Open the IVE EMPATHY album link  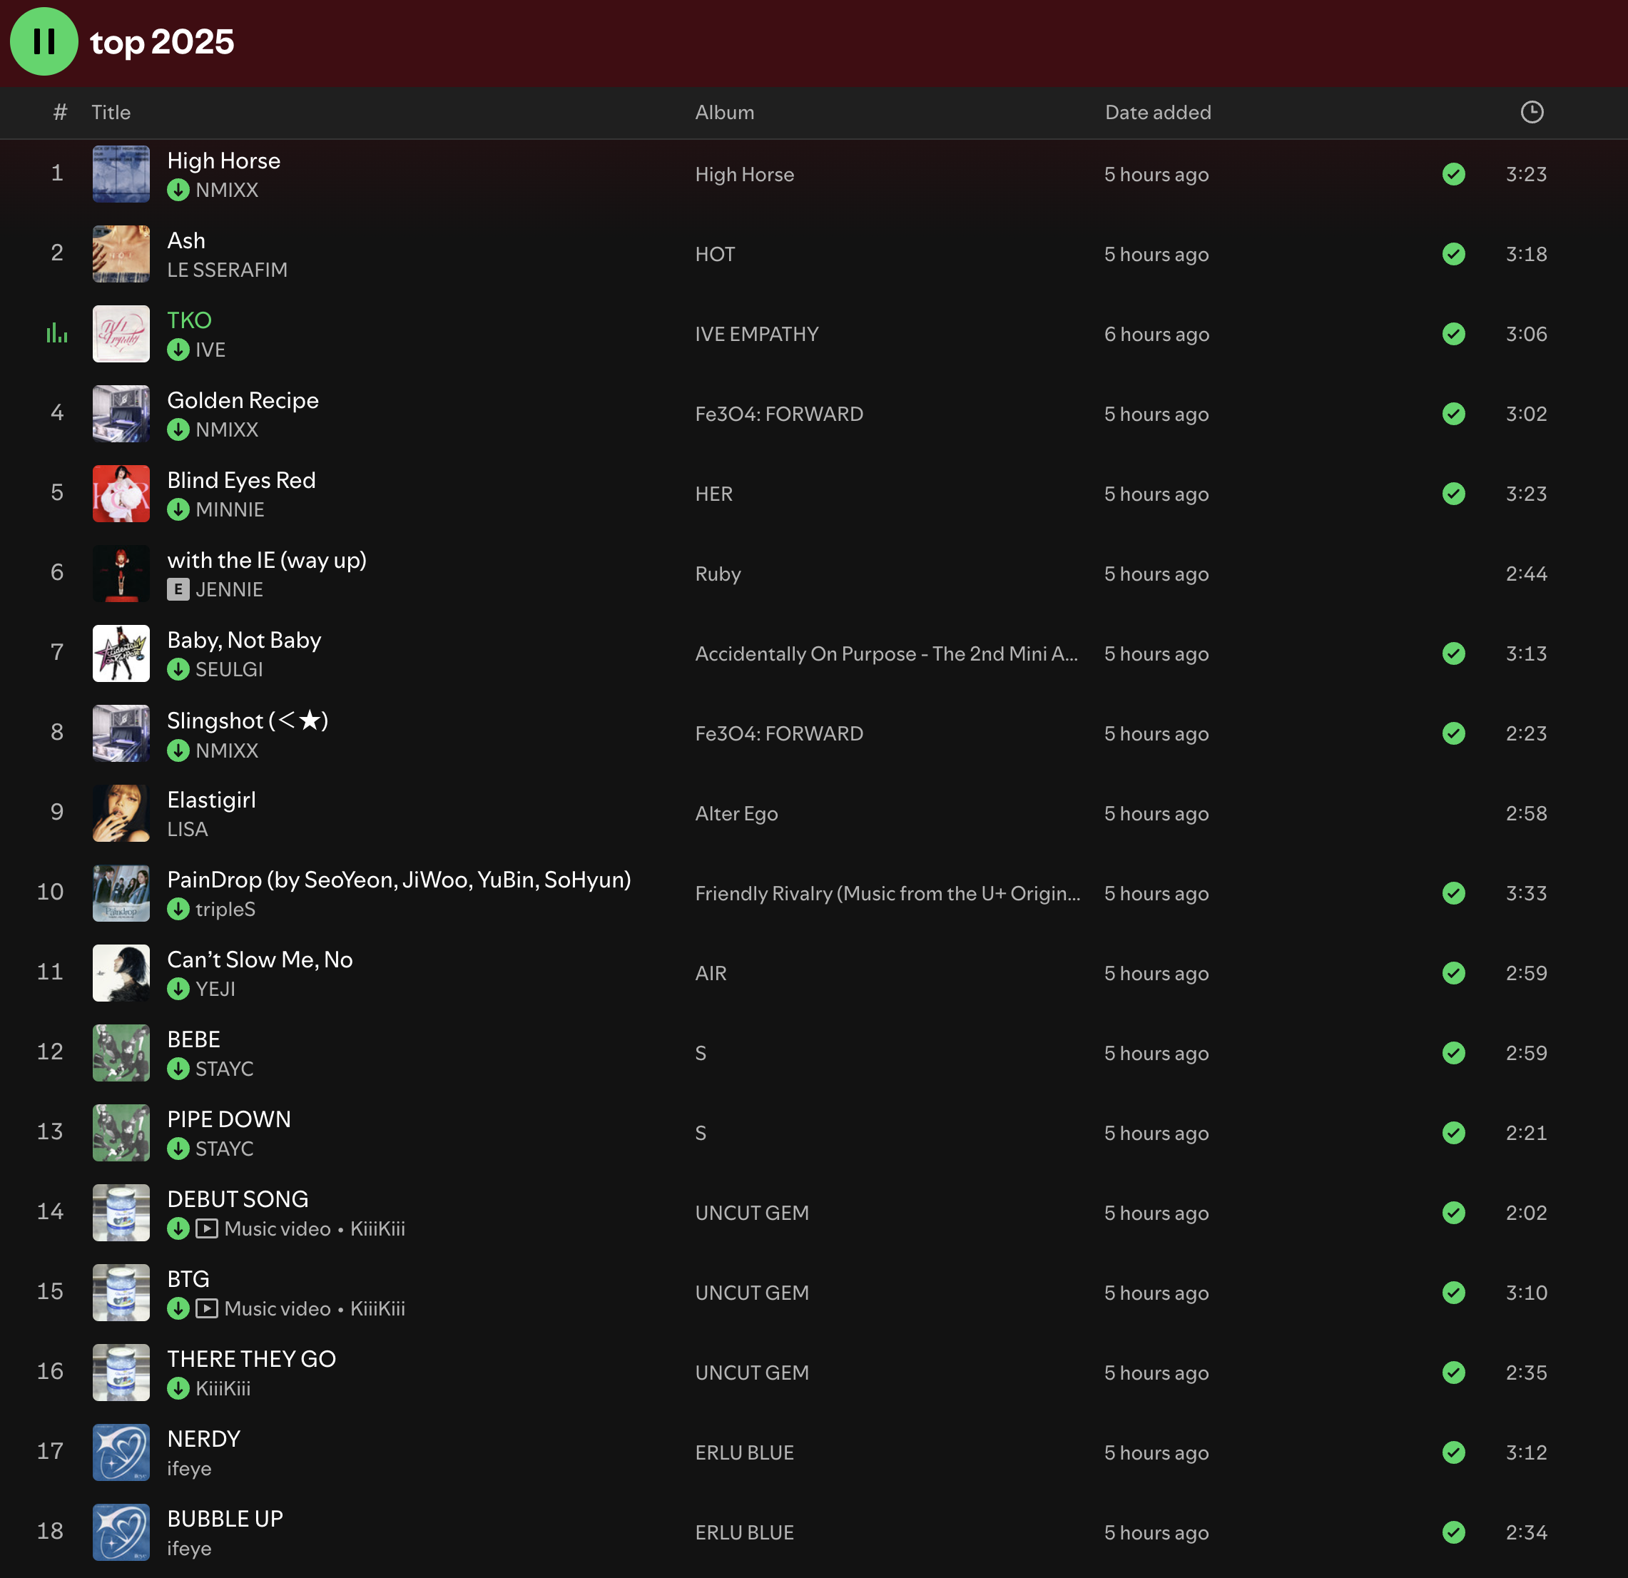(757, 334)
